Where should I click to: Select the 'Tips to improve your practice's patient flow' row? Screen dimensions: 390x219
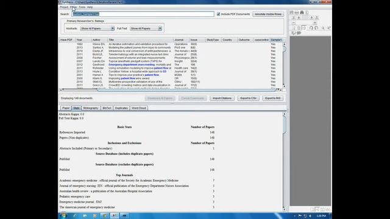[171, 75]
